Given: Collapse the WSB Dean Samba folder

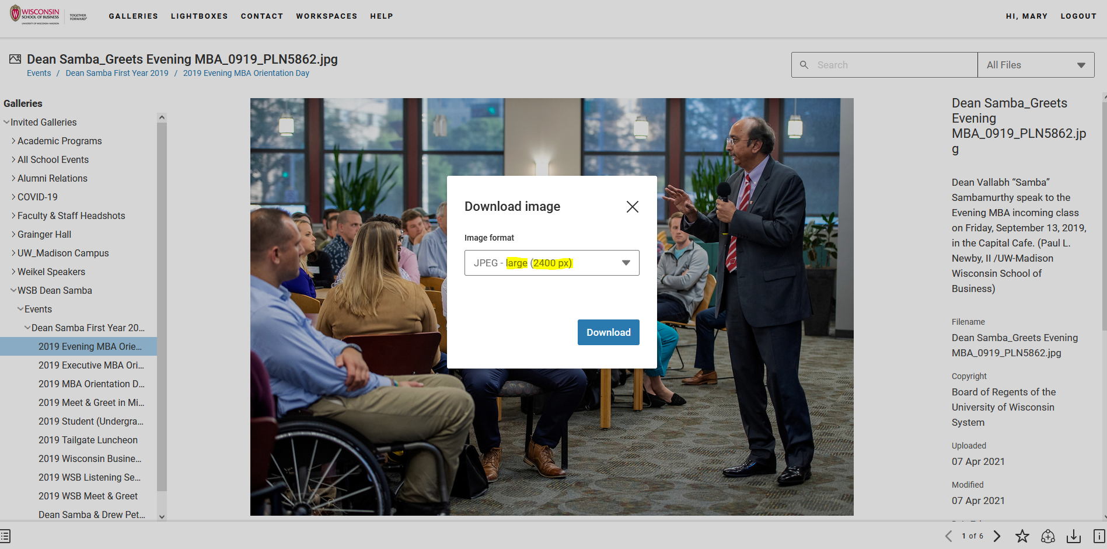Looking at the screenshot, I should [13, 290].
